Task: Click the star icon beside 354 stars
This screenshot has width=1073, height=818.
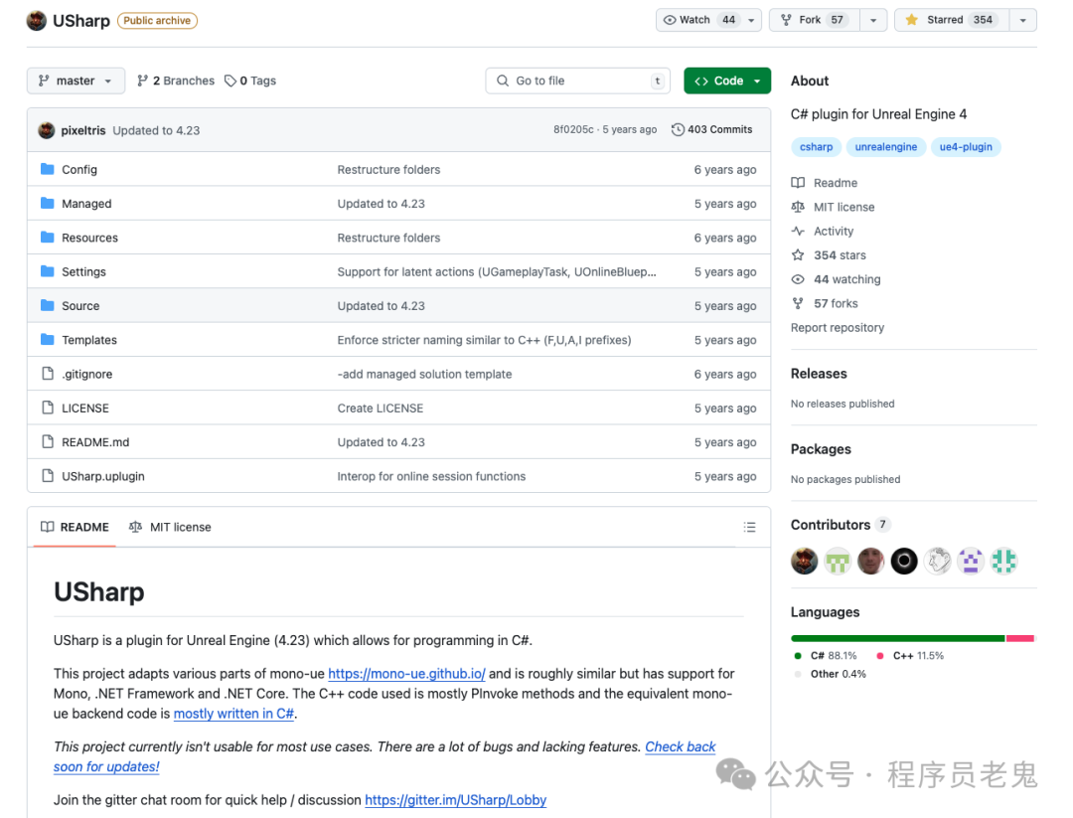Action: pyautogui.click(x=798, y=255)
